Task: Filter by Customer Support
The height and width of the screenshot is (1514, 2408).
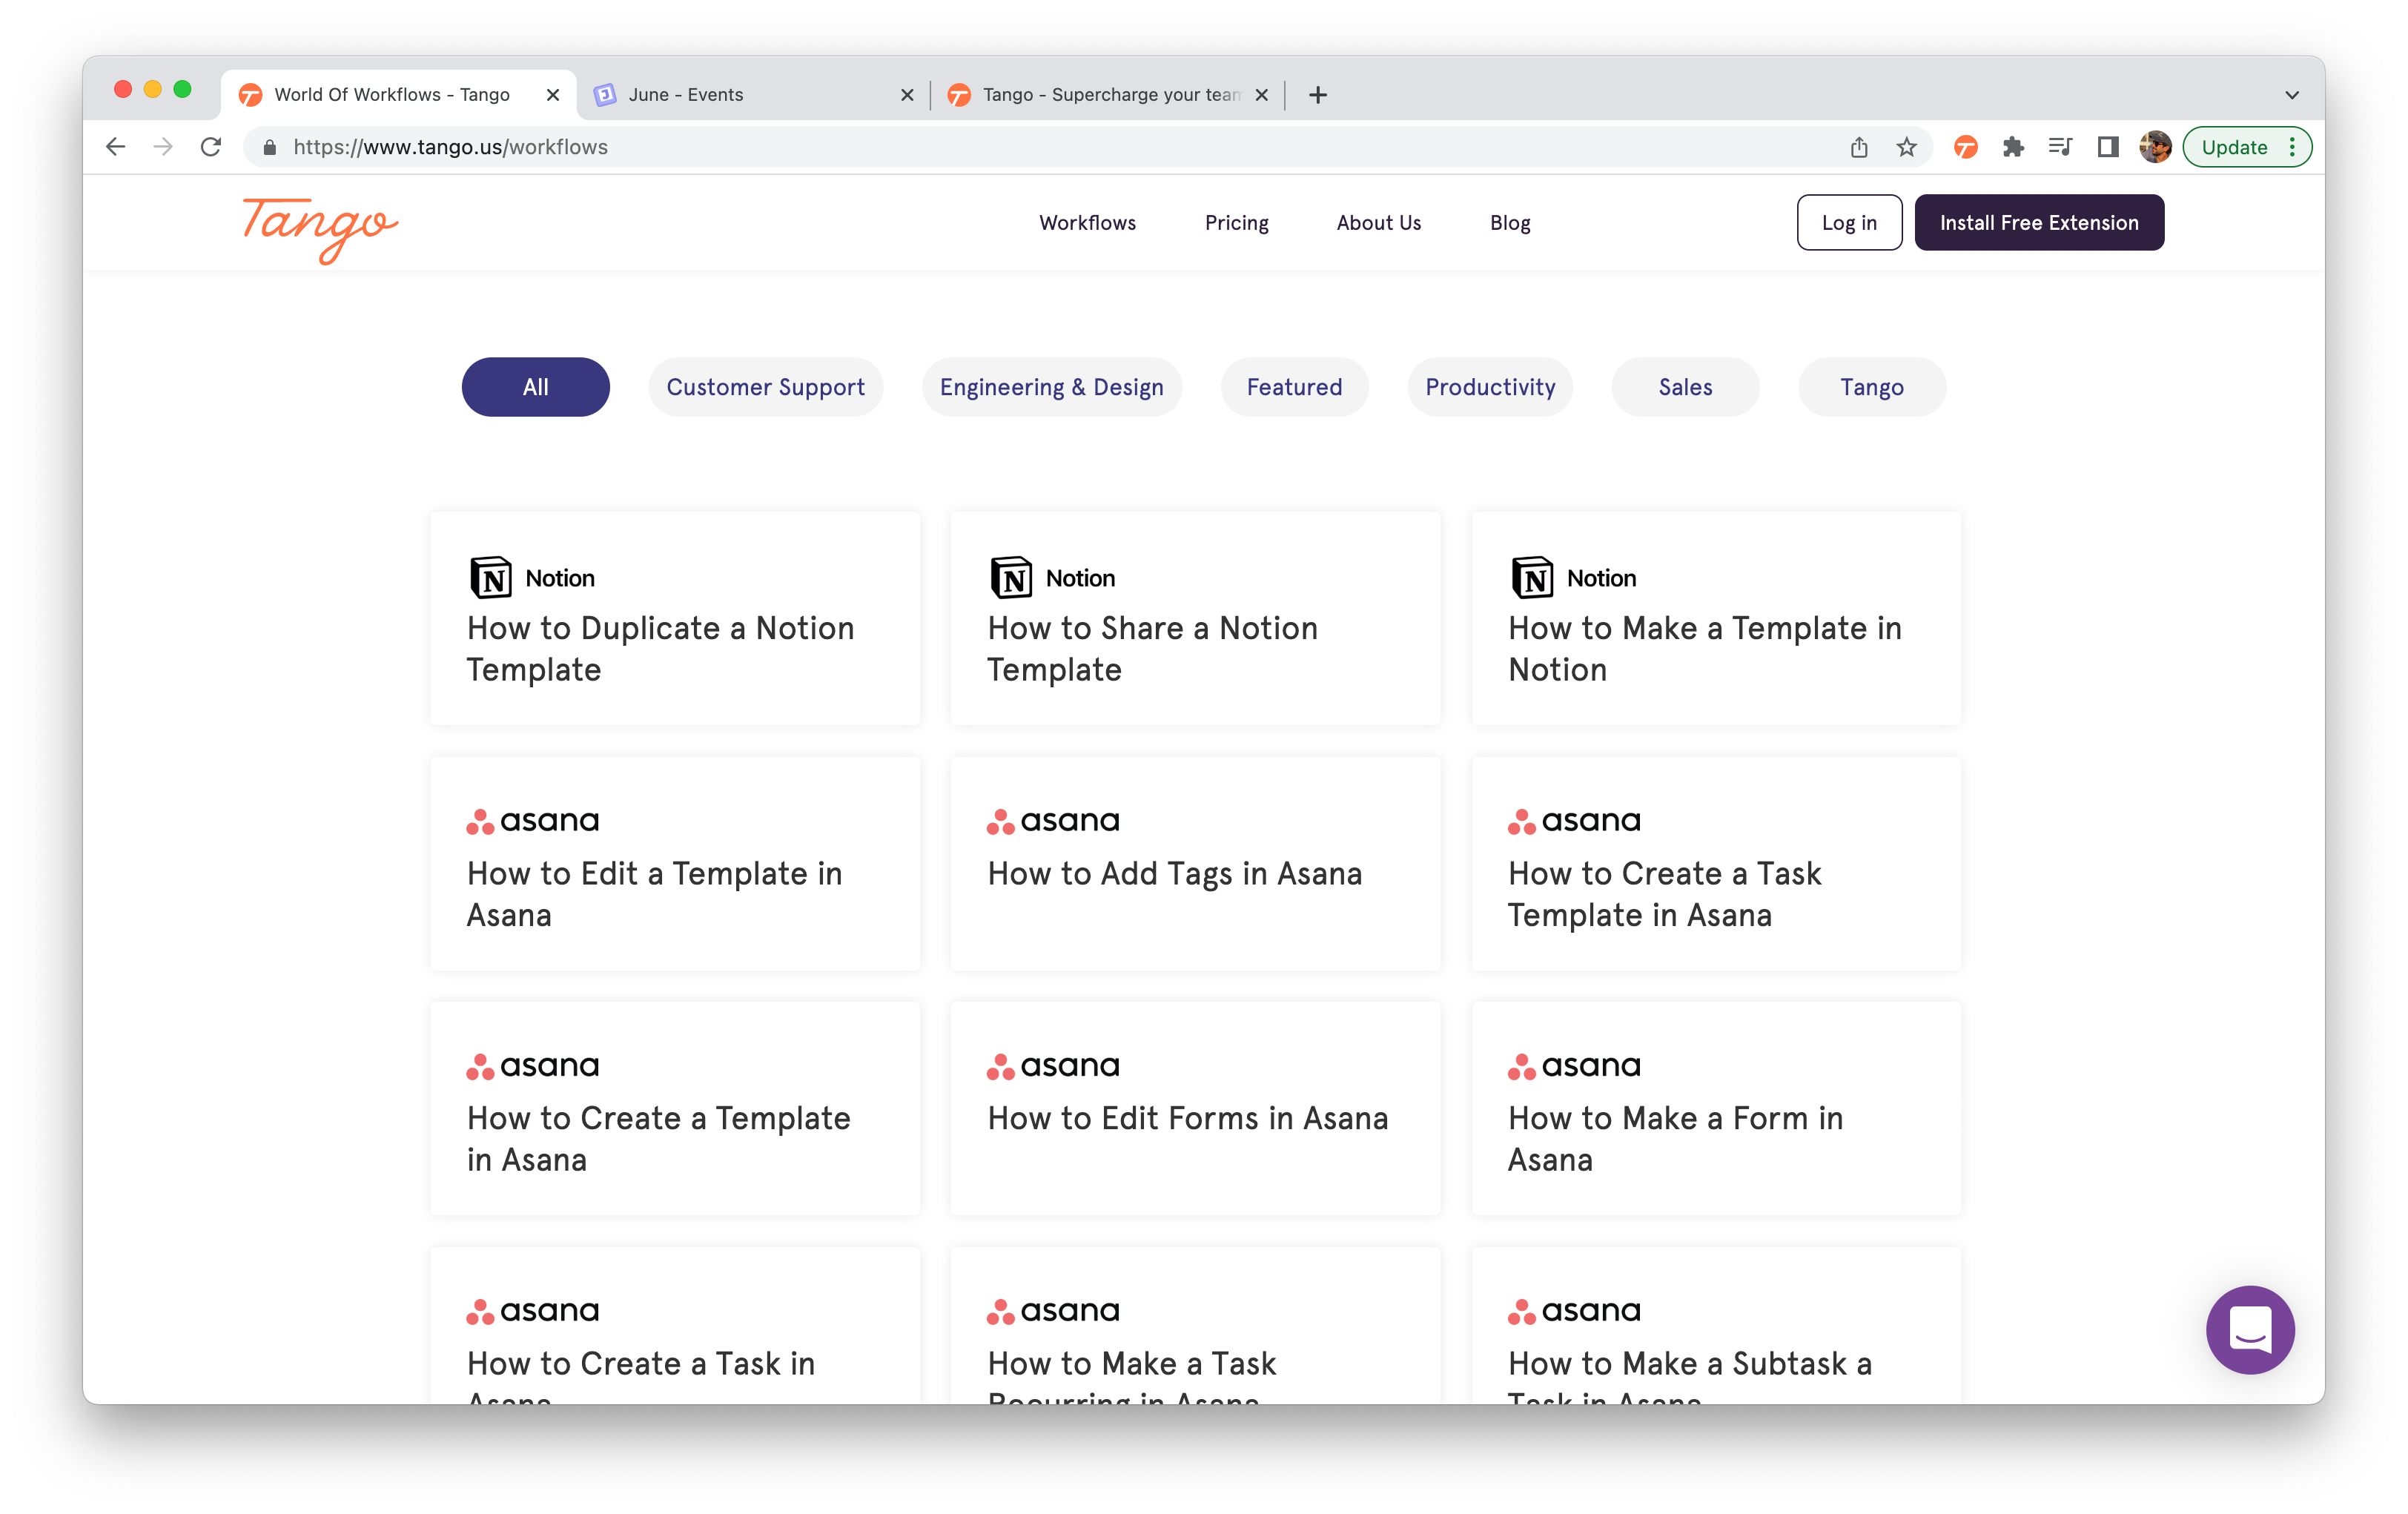Action: point(765,386)
